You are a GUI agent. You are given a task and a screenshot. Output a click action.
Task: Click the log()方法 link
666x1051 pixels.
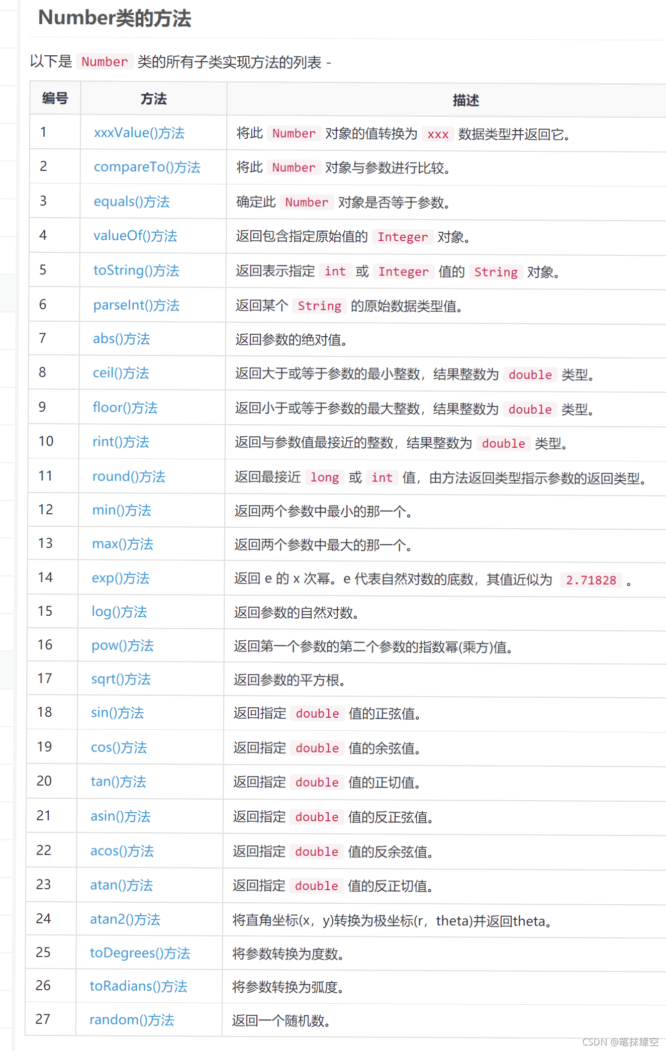[119, 612]
